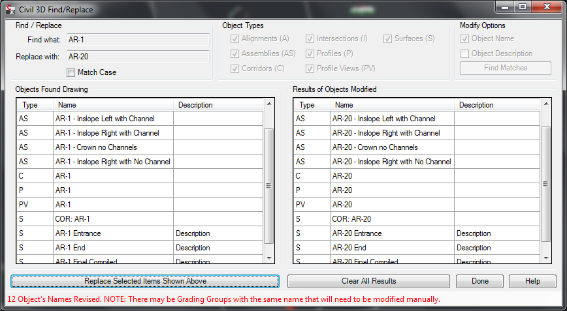
Task: Select row AR-1 End
Action: pyautogui.click(x=140, y=248)
